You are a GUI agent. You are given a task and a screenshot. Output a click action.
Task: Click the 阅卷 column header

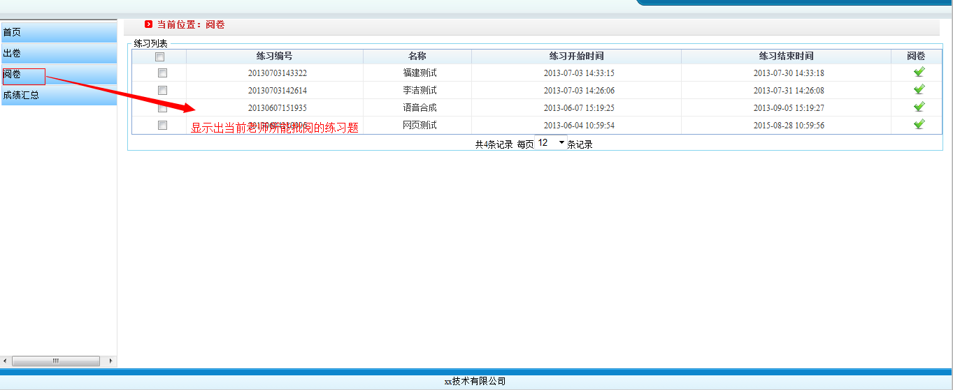pyautogui.click(x=916, y=57)
